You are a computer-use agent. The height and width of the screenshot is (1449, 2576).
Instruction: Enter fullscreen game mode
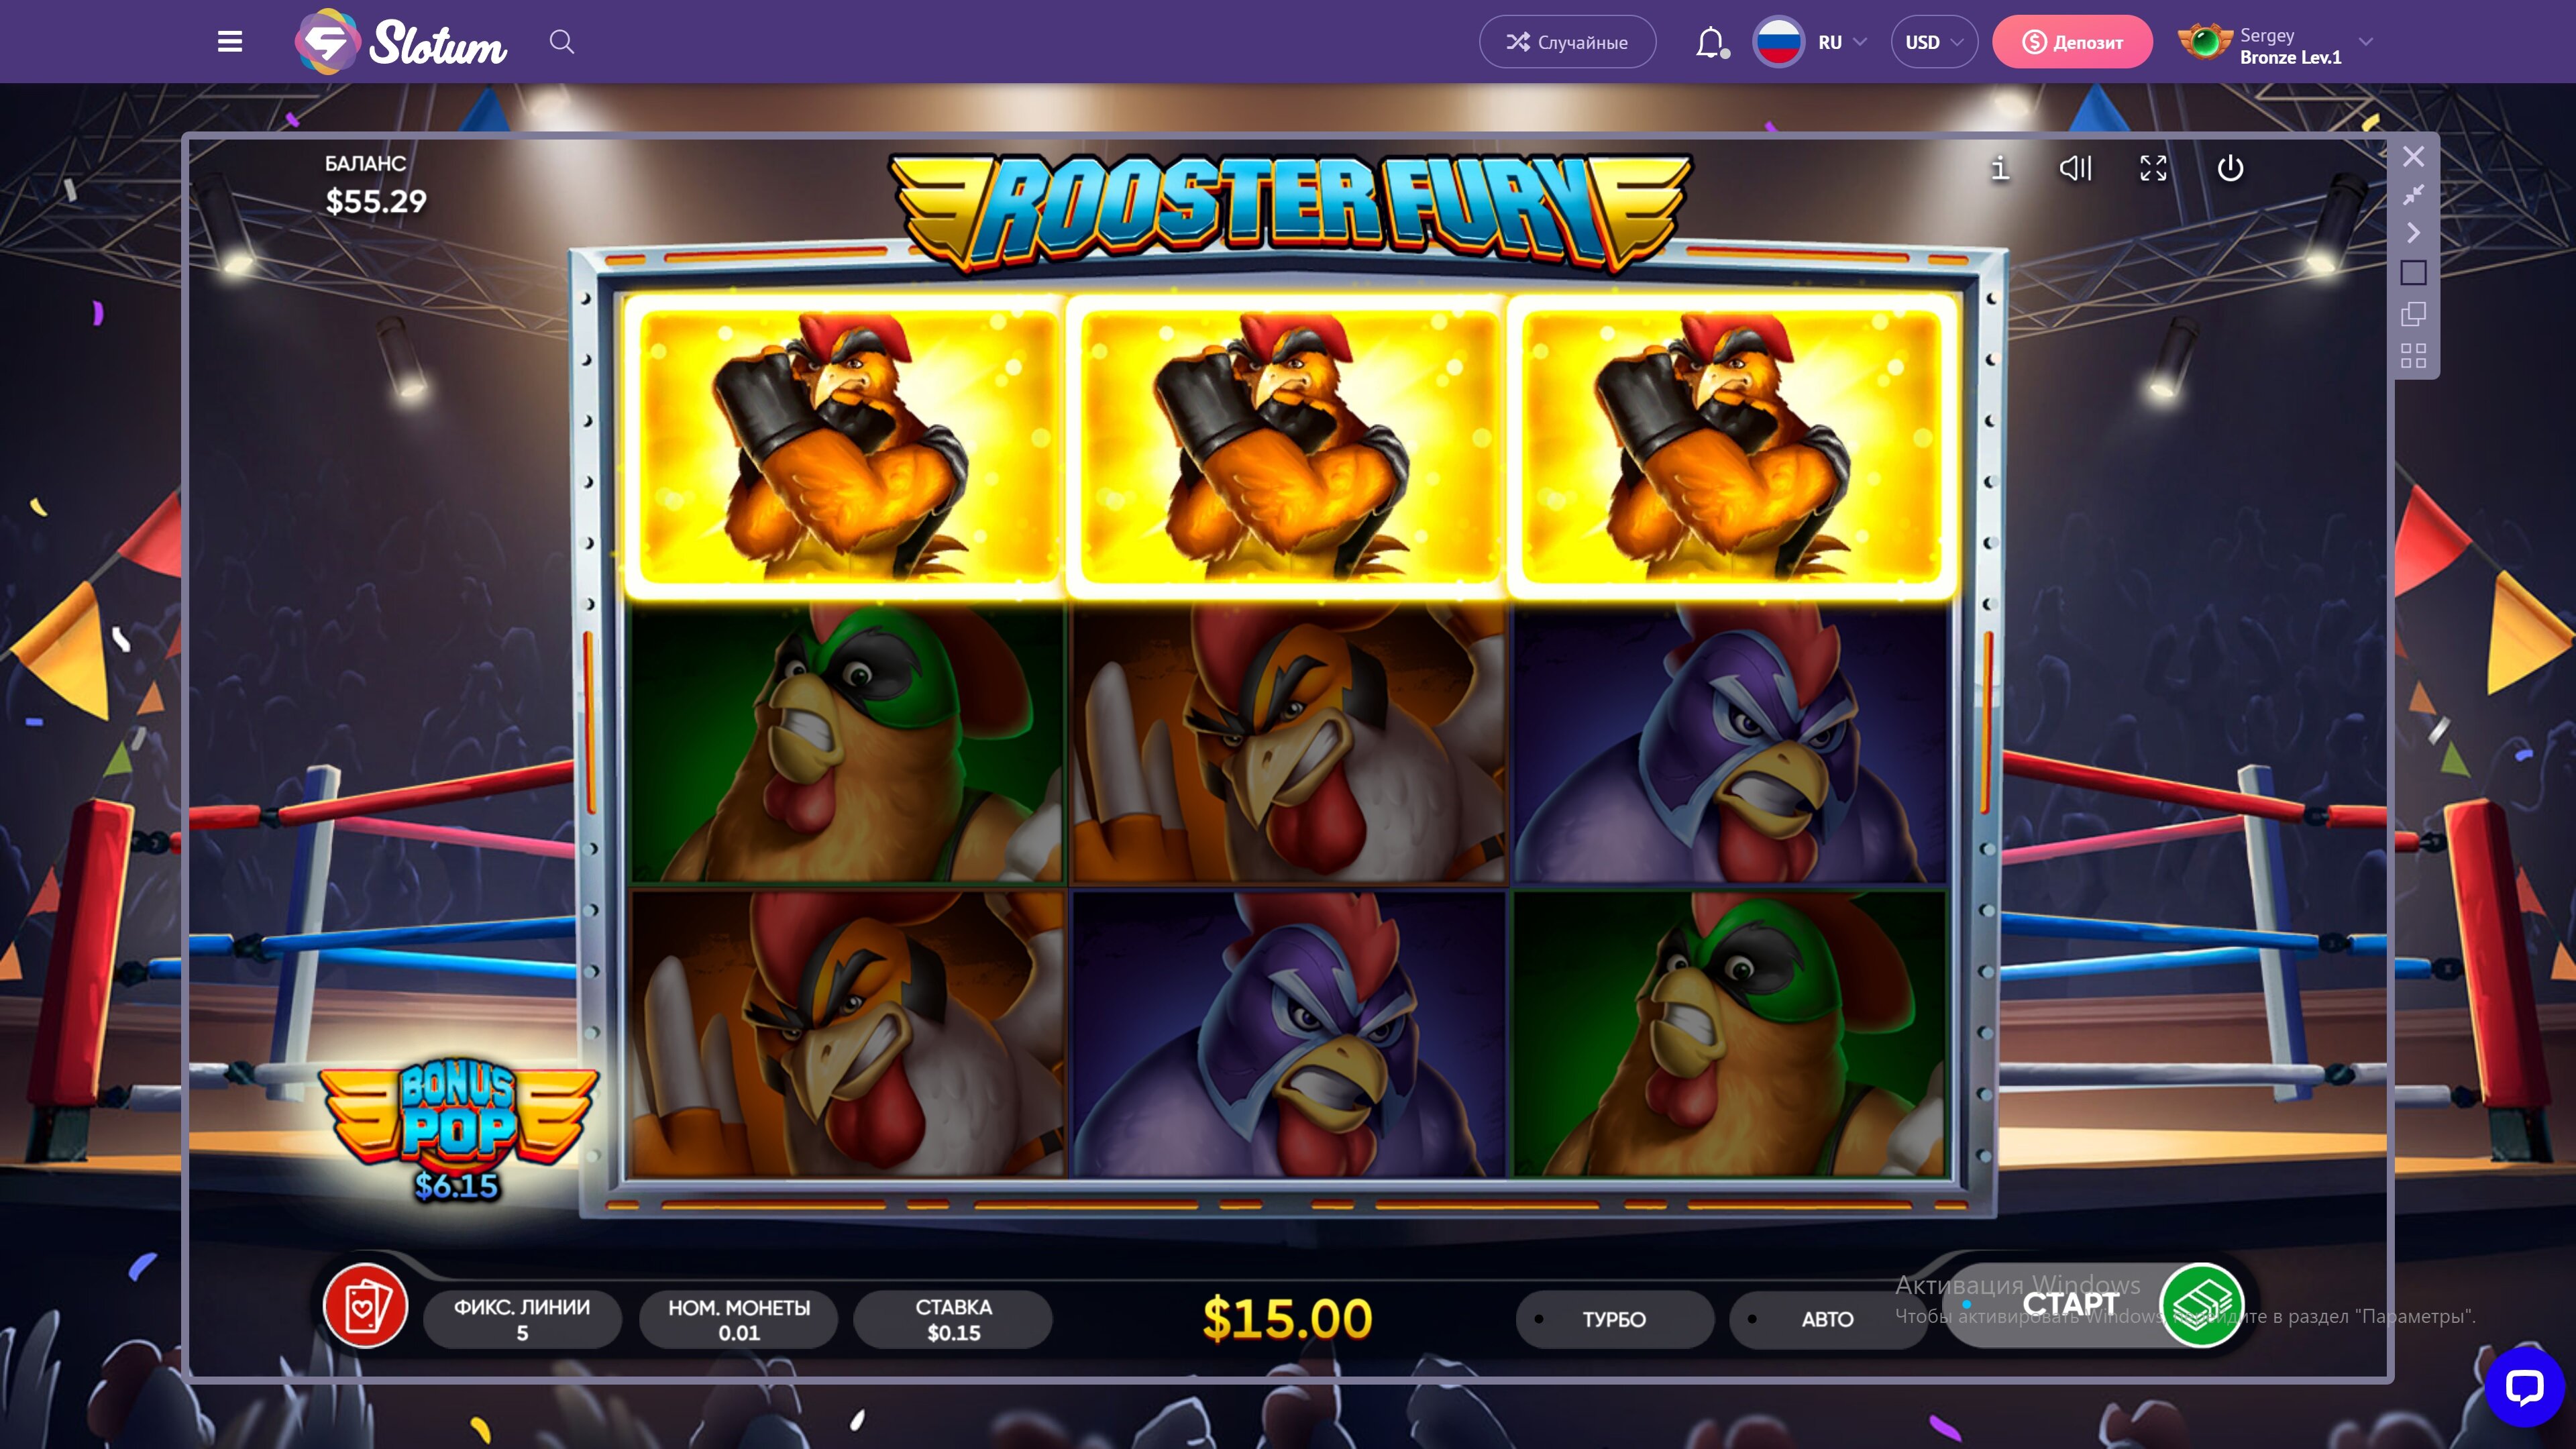tap(2153, 168)
